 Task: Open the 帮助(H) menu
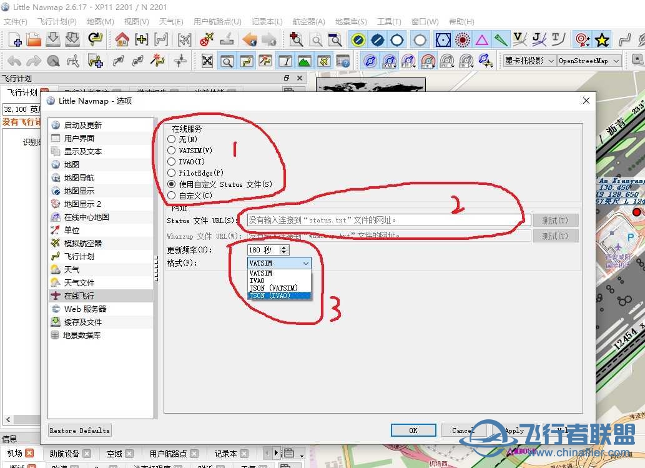[461, 21]
